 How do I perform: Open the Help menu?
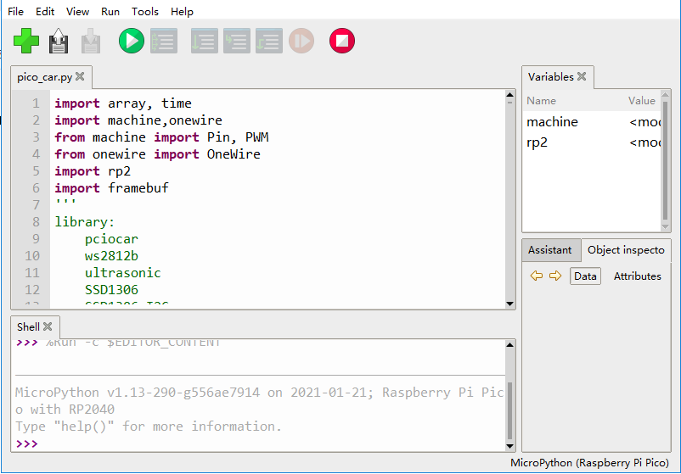point(182,11)
